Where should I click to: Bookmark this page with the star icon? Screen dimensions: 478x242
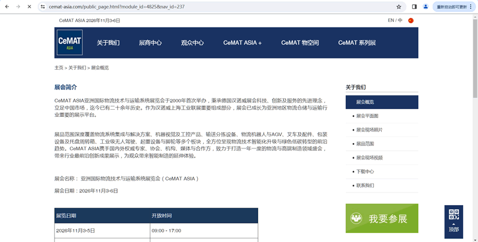399,7
